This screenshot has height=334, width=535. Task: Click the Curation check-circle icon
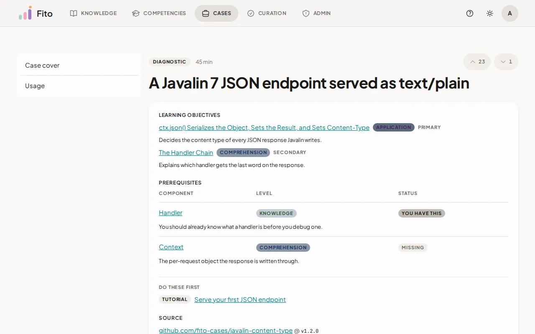coord(251,13)
